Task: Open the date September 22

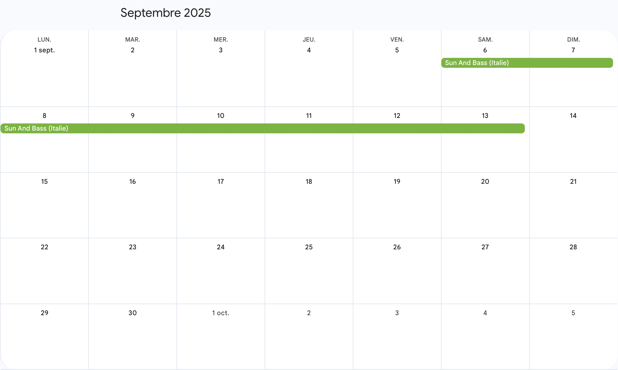Action: 44,247
